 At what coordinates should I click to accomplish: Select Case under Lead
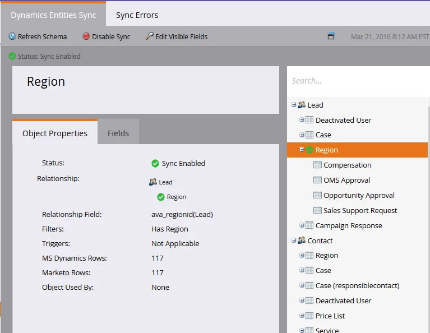coord(323,135)
